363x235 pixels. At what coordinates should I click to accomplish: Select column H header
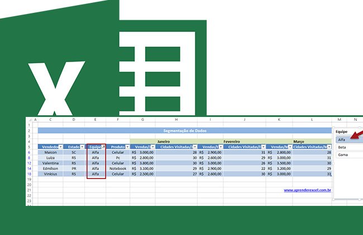[176, 120]
